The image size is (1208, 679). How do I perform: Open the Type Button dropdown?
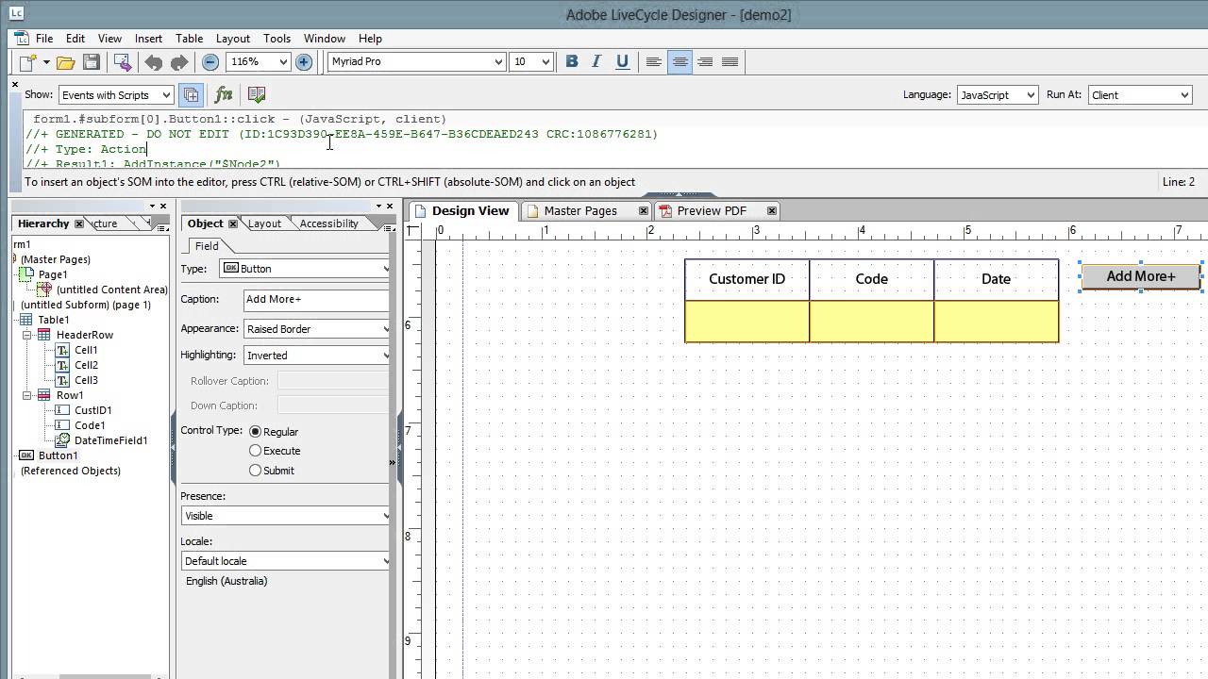[385, 269]
